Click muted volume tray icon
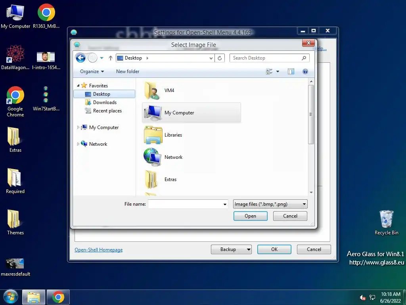 362,297
